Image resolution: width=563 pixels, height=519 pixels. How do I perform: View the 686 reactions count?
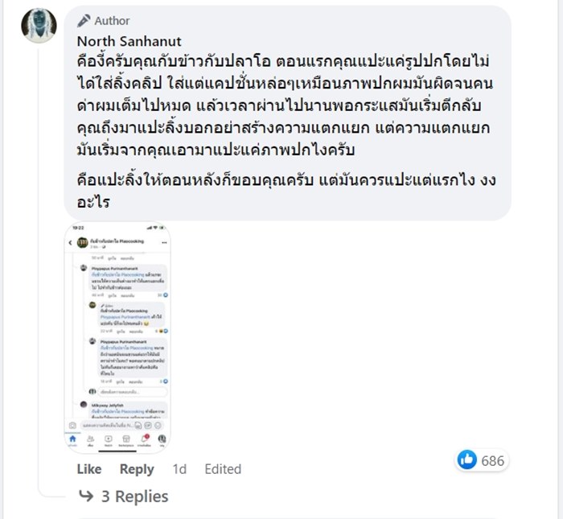pyautogui.click(x=492, y=461)
